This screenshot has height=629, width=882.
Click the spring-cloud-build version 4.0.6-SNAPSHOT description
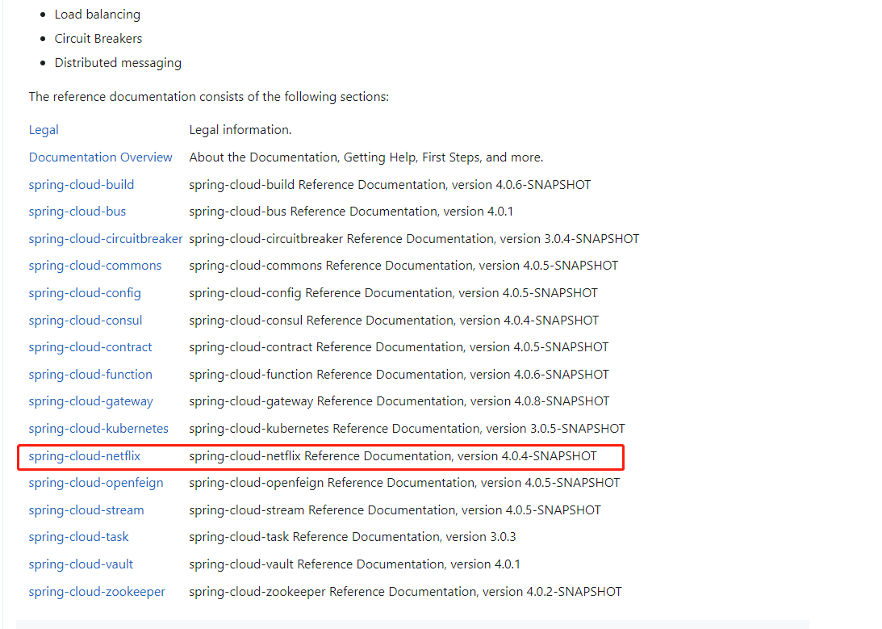390,185
